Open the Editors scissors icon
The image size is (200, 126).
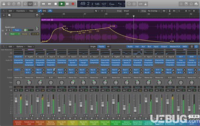(x=35, y=4)
